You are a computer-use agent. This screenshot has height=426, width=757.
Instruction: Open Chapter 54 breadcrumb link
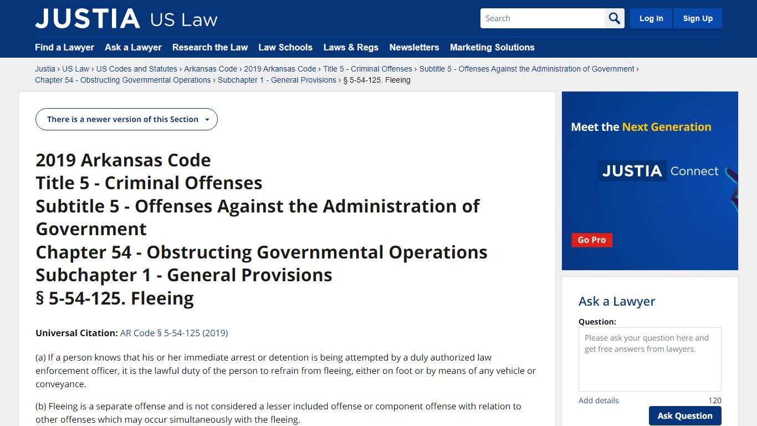click(x=123, y=80)
